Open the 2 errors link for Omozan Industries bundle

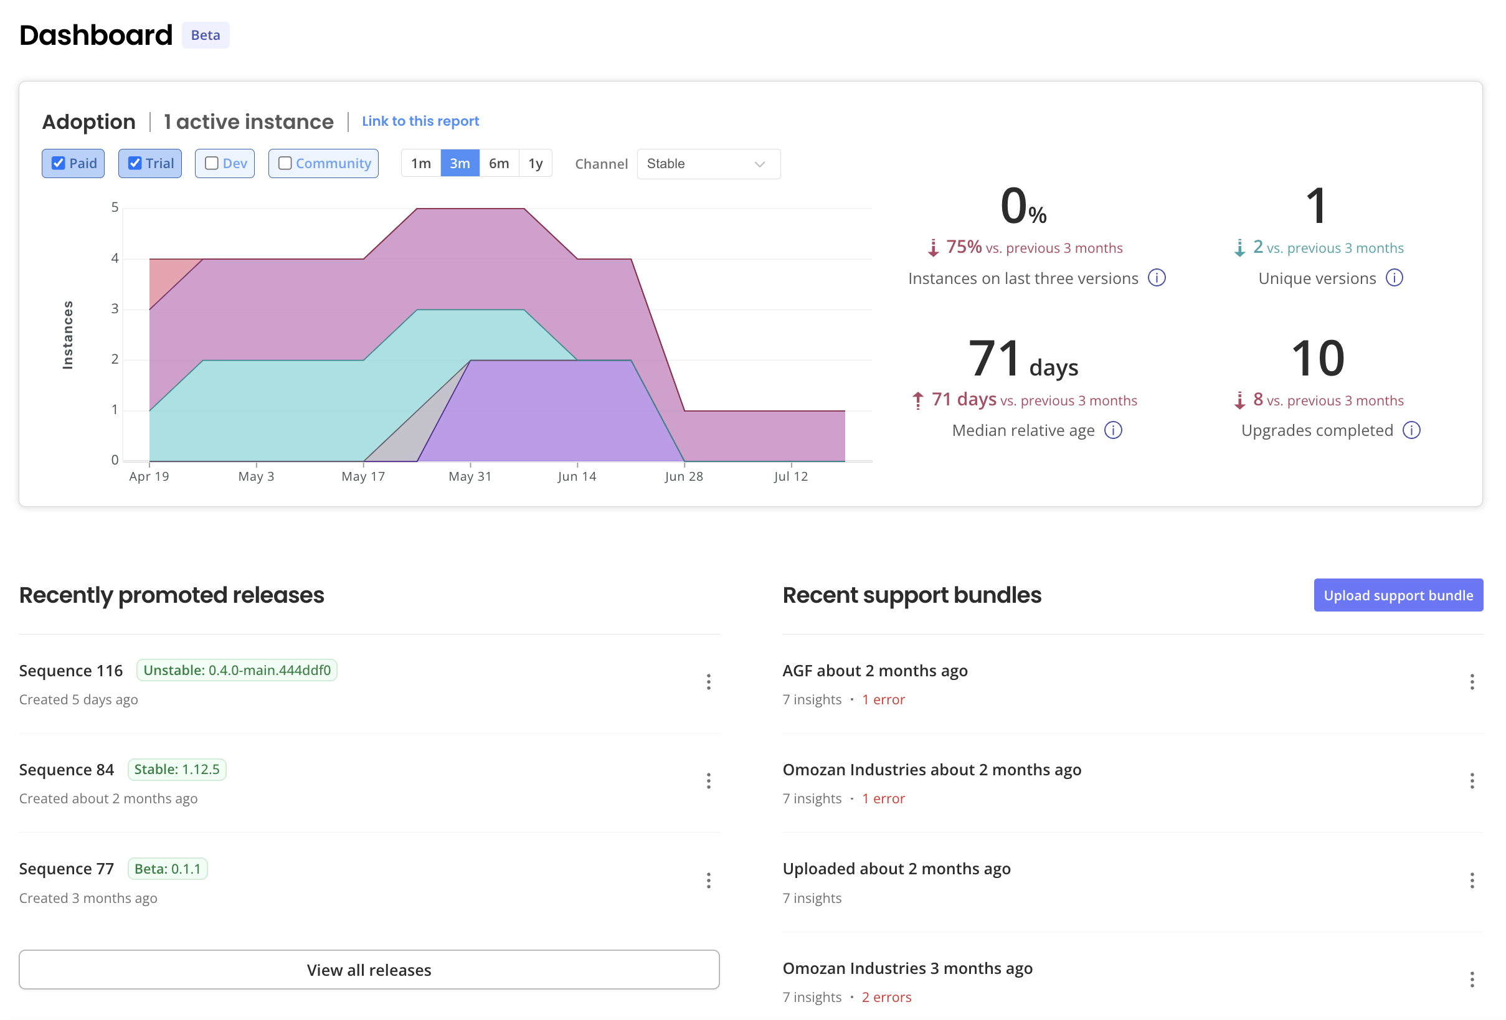[x=886, y=997]
